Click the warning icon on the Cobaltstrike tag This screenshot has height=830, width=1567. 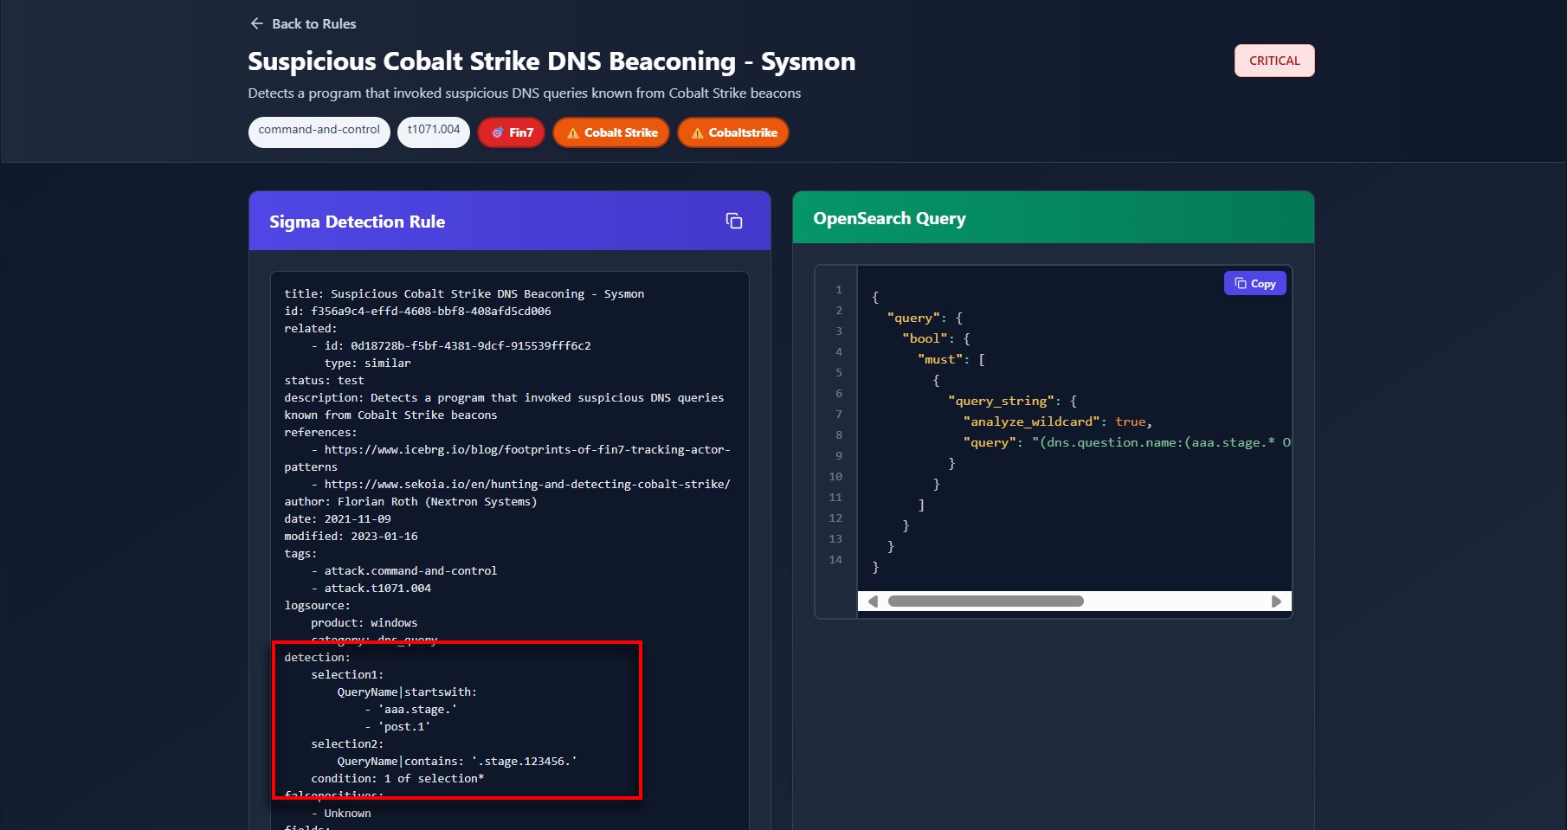[x=697, y=133]
